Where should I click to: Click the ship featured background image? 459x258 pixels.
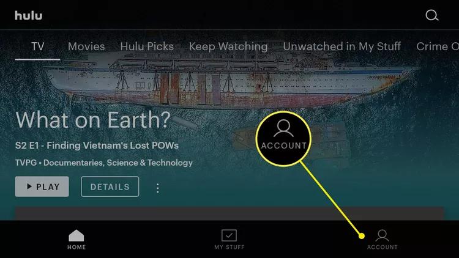coord(228,79)
